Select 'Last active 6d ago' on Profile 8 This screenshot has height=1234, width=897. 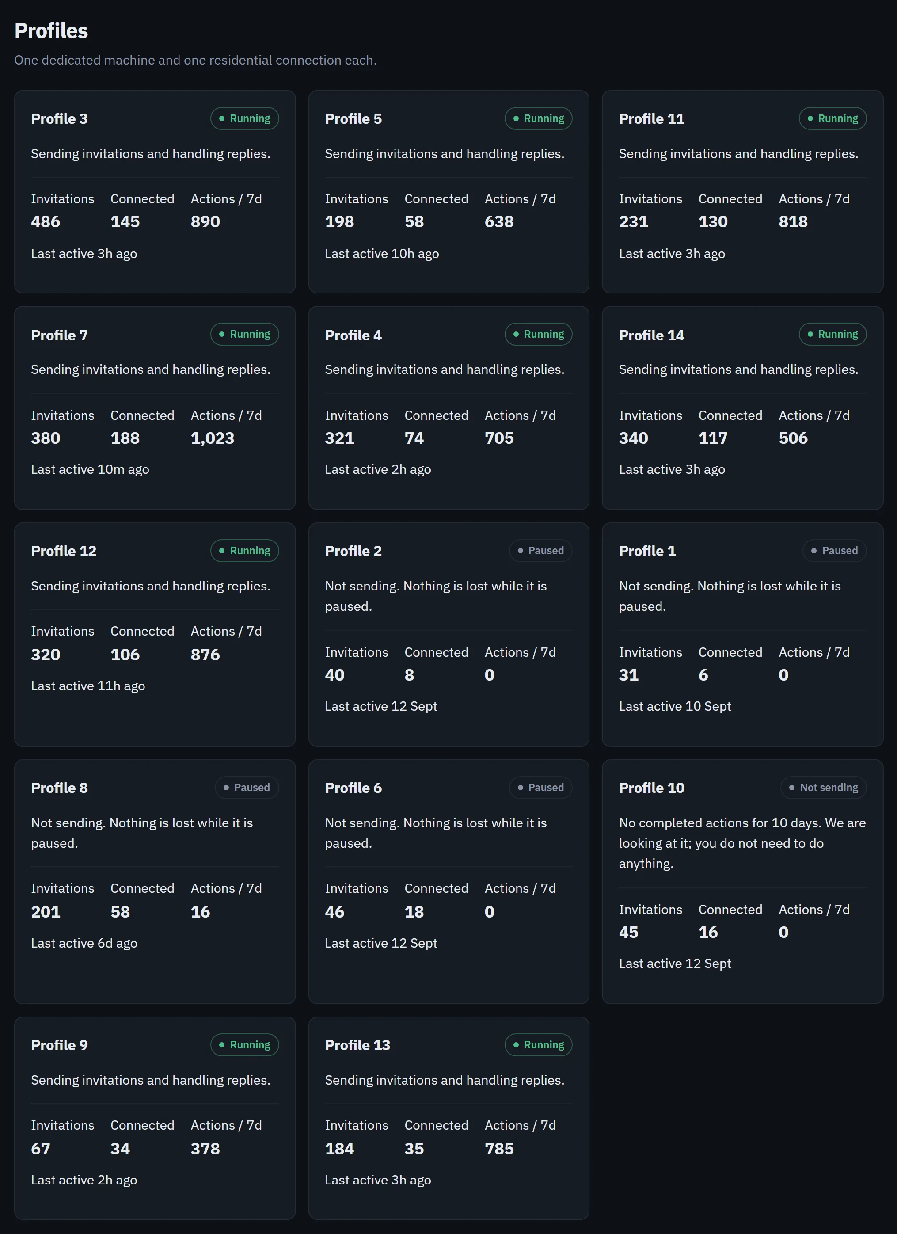point(84,944)
